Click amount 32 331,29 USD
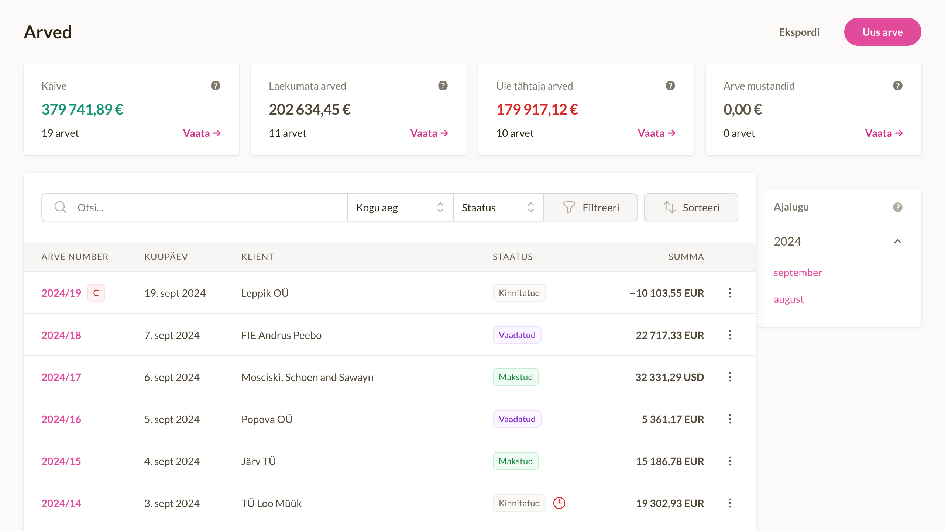Screen dimensions: 945x531 pyautogui.click(x=670, y=377)
